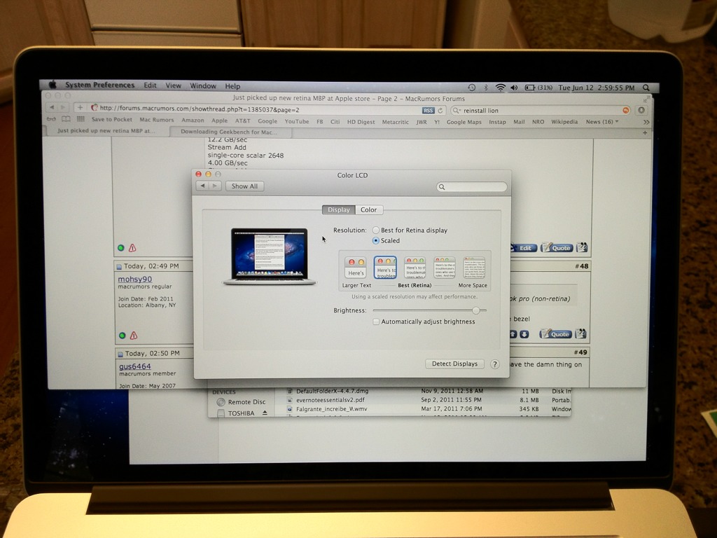Switch to the Display tab
The height and width of the screenshot is (538, 717).
click(338, 209)
